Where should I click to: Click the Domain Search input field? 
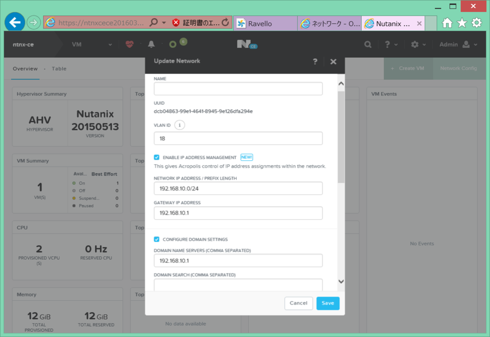pyautogui.click(x=238, y=285)
